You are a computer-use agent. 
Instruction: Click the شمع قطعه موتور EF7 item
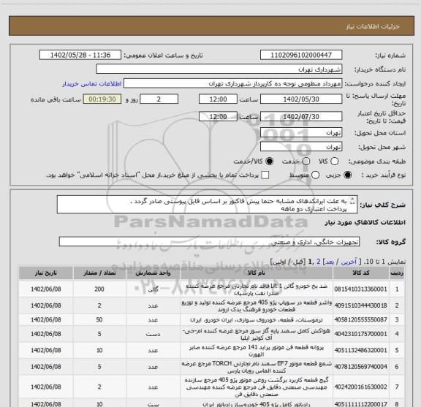tap(257, 367)
